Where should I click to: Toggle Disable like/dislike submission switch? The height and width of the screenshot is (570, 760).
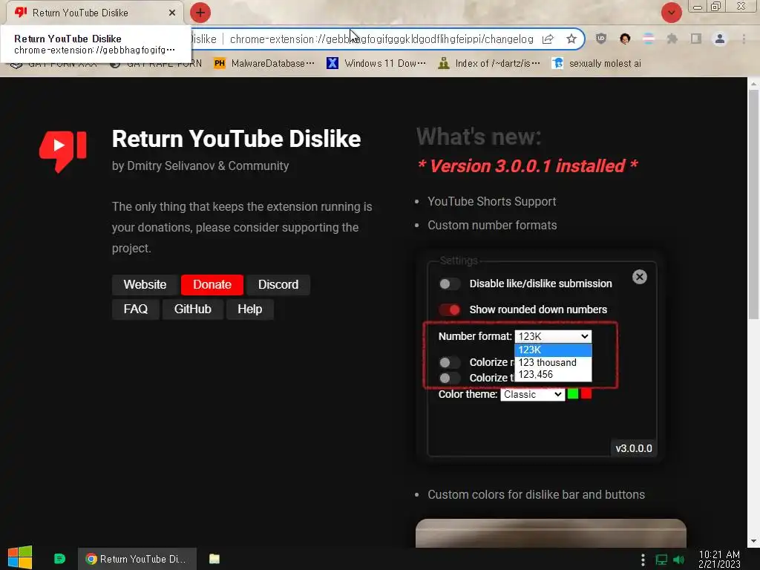point(449,284)
